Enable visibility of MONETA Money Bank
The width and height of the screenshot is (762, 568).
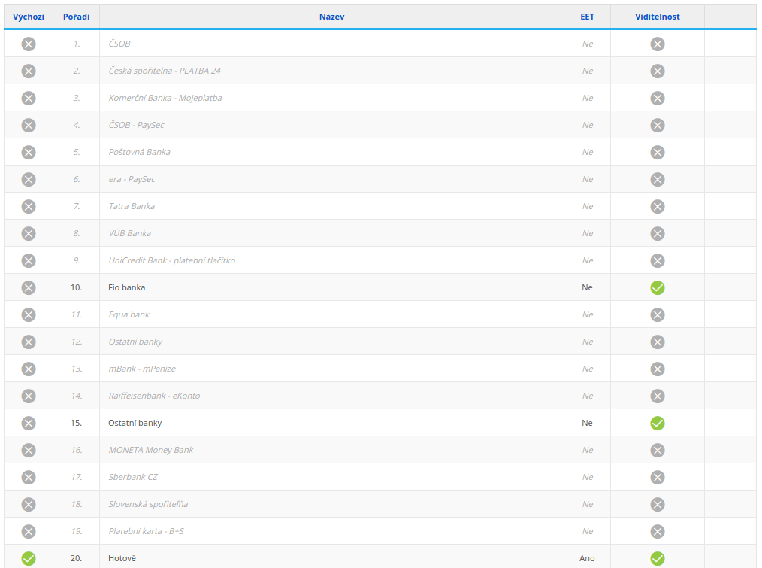click(658, 450)
